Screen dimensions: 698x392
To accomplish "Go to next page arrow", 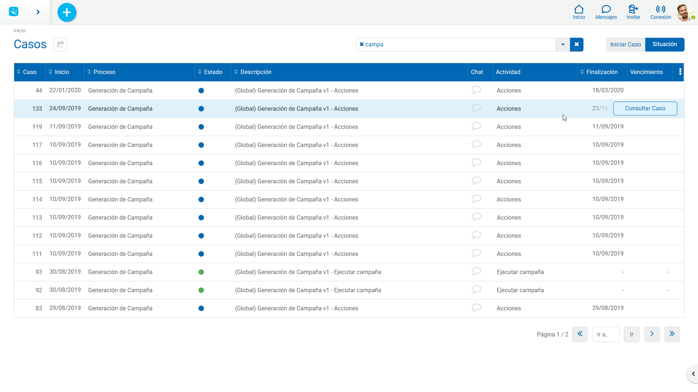I will [x=652, y=334].
